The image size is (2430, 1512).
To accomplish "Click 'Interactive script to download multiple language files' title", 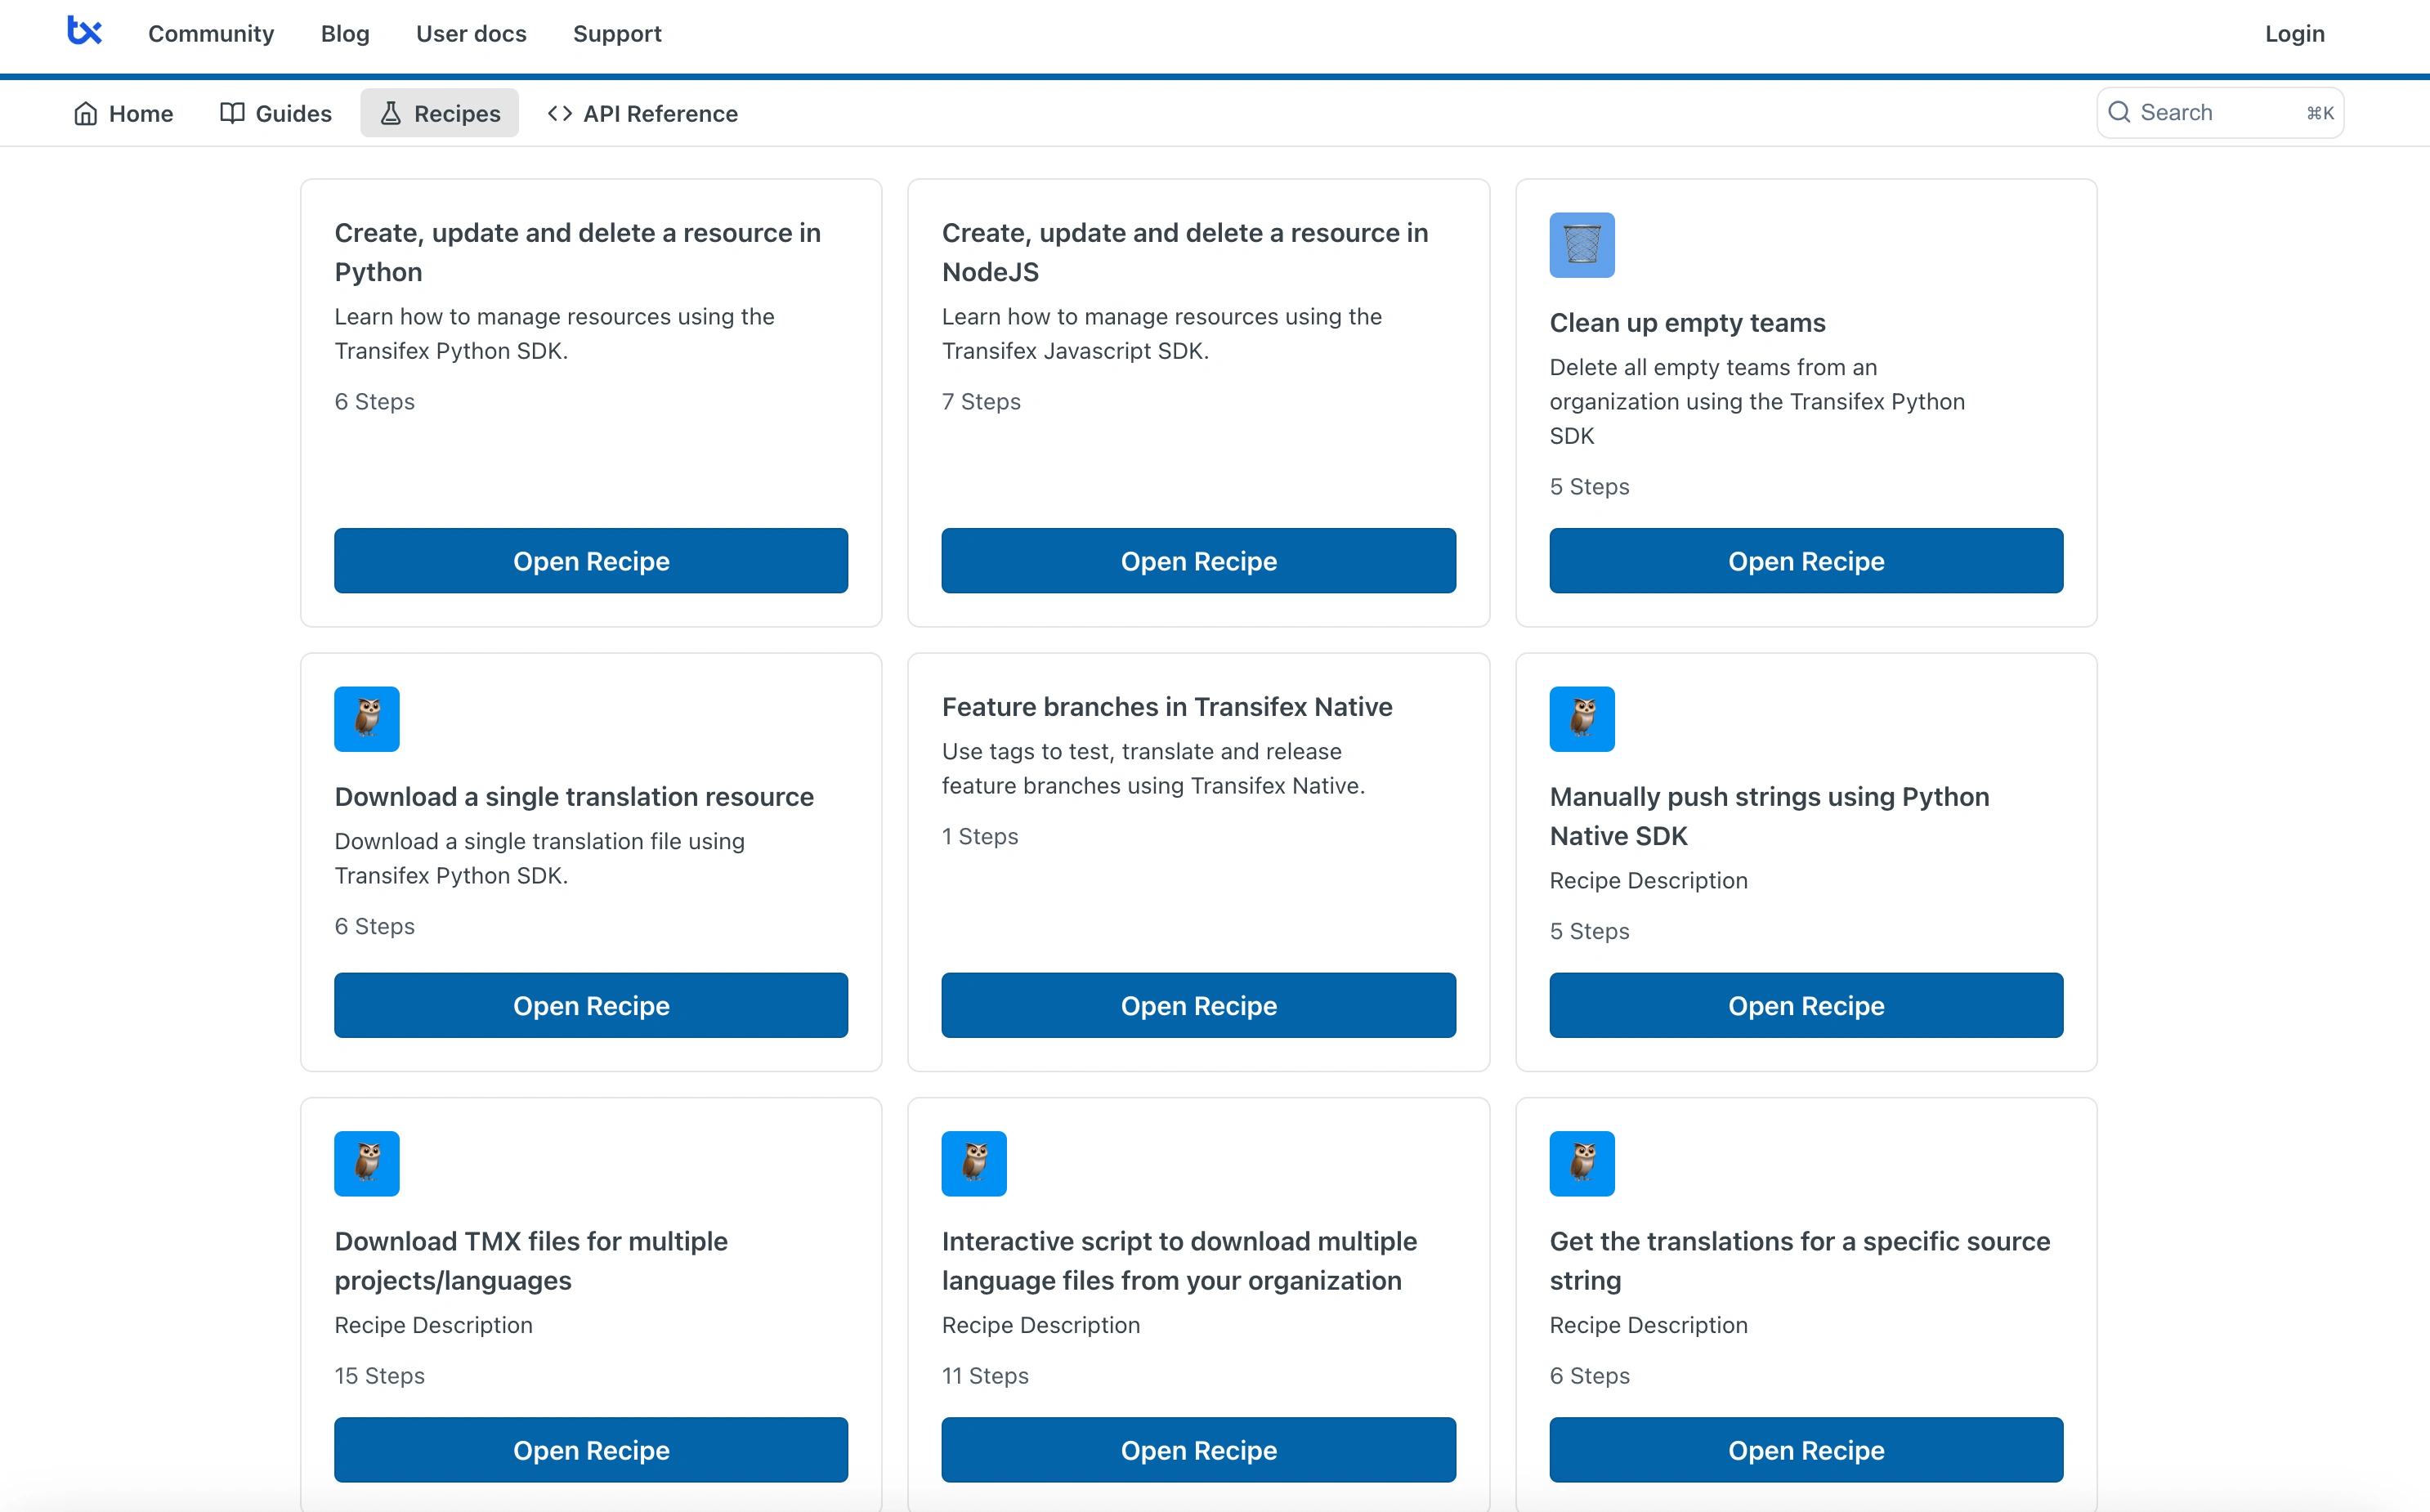I will 1179,1261.
